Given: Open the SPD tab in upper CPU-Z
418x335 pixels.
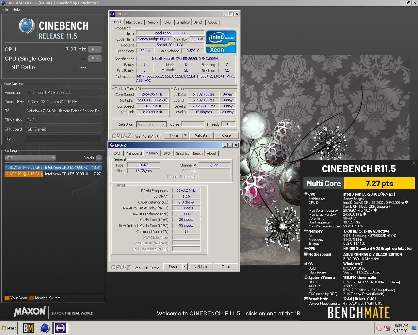Looking at the screenshot, I should point(168,22).
